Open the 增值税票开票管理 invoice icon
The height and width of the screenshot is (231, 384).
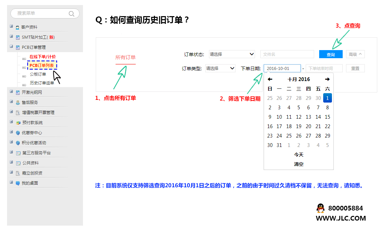coord(18,112)
